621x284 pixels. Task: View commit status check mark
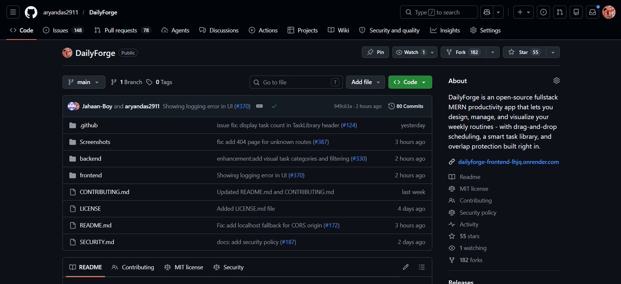(x=274, y=106)
